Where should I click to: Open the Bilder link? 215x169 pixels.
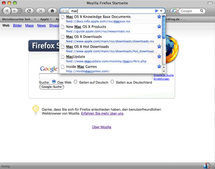point(17,26)
